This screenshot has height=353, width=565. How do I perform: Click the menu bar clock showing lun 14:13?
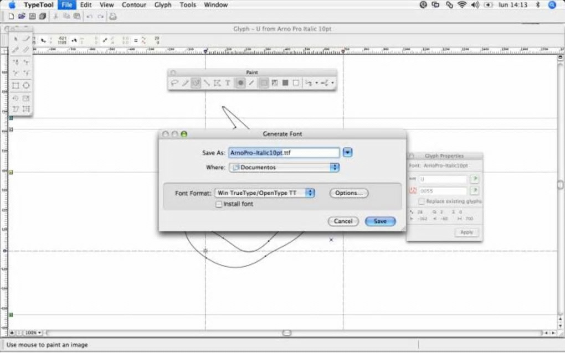pyautogui.click(x=513, y=4)
